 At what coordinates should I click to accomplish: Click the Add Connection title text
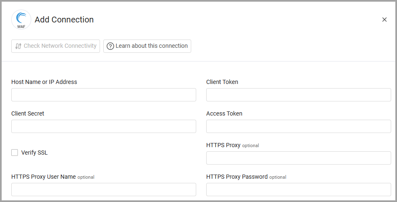click(64, 20)
